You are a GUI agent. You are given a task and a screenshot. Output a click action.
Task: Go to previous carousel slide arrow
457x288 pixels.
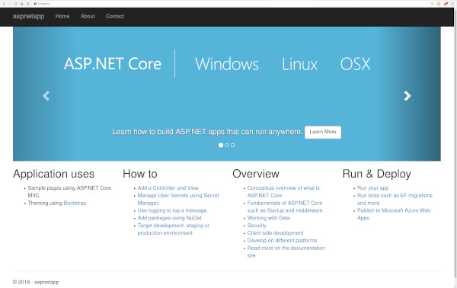coord(46,95)
